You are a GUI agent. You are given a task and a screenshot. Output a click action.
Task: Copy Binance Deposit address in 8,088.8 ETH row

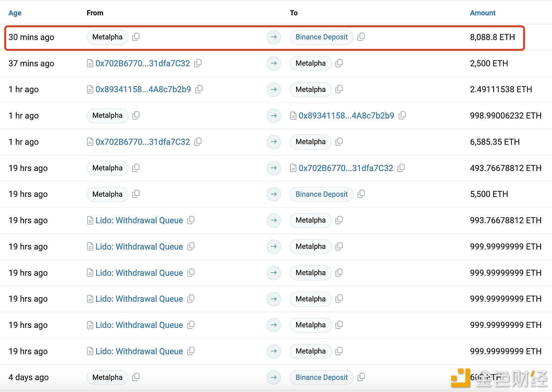coord(361,37)
